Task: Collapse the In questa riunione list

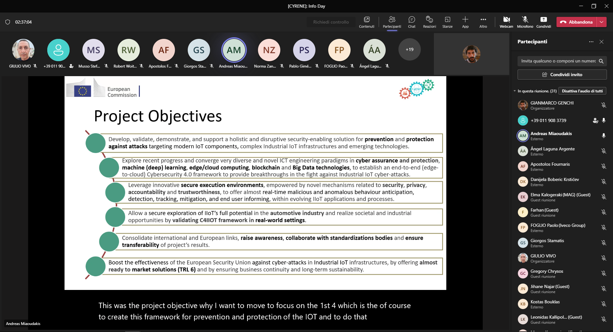Action: pyautogui.click(x=515, y=91)
